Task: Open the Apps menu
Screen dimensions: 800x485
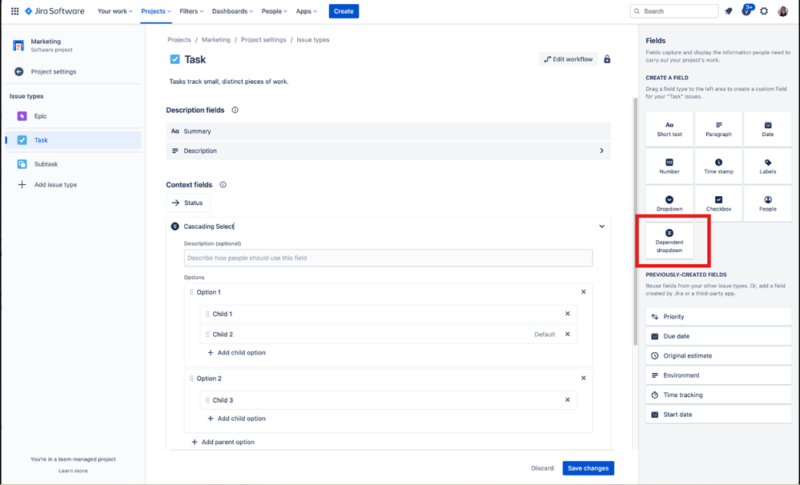Action: coord(307,11)
